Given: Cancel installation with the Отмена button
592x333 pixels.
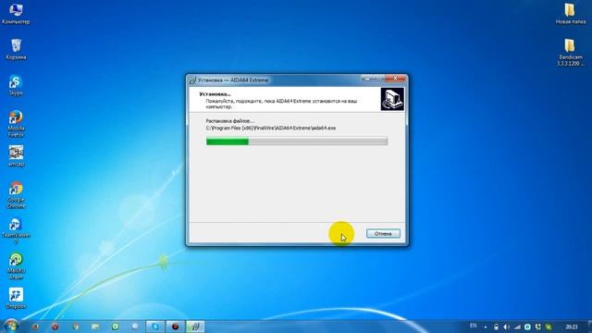Looking at the screenshot, I should pyautogui.click(x=383, y=234).
